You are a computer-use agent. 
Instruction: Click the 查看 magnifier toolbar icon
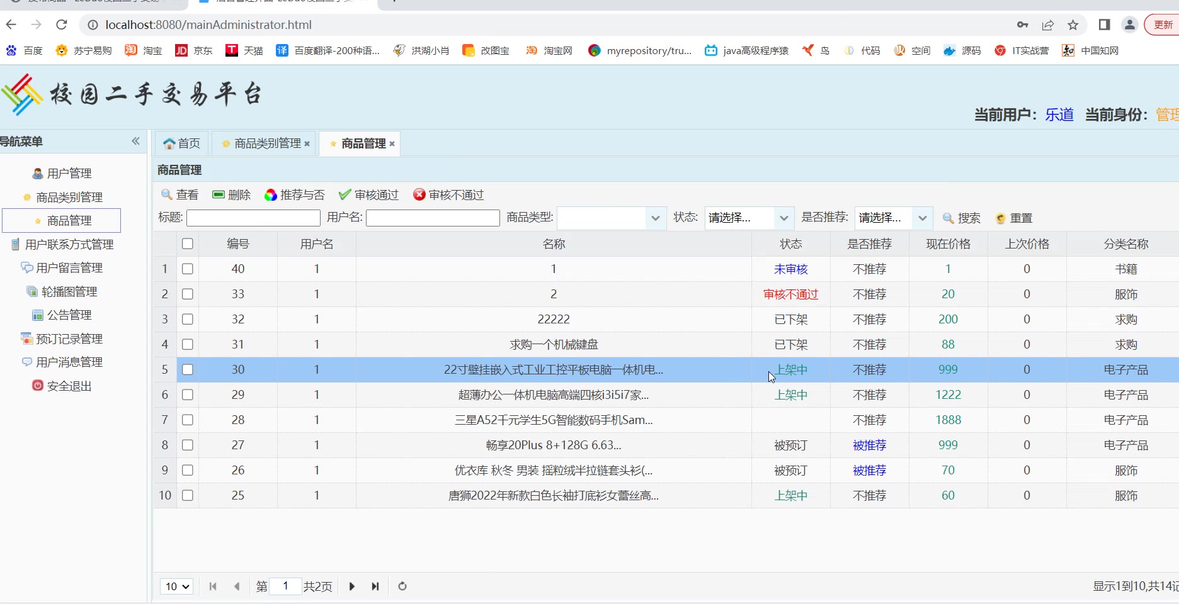(x=167, y=195)
